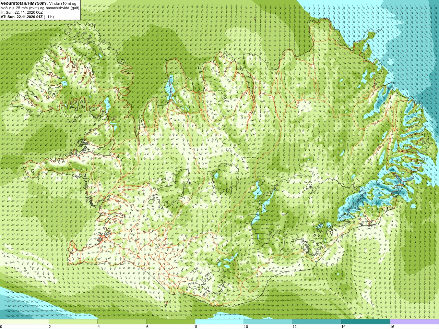The width and height of the screenshot is (439, 329).
Task: Click the legend scale label '6'
Action: tap(147, 327)
